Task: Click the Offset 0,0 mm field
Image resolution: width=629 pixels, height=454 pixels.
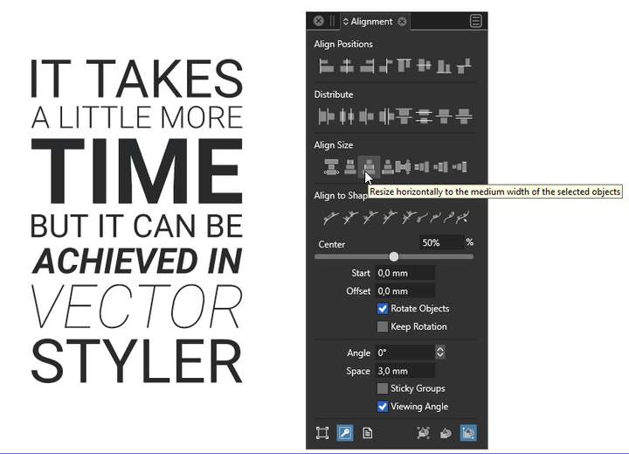Action: 404,291
